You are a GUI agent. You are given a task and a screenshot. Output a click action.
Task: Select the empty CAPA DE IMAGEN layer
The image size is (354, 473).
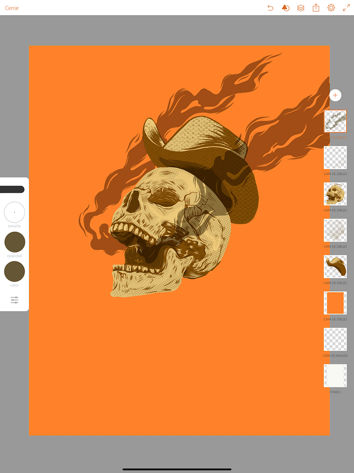(x=335, y=339)
